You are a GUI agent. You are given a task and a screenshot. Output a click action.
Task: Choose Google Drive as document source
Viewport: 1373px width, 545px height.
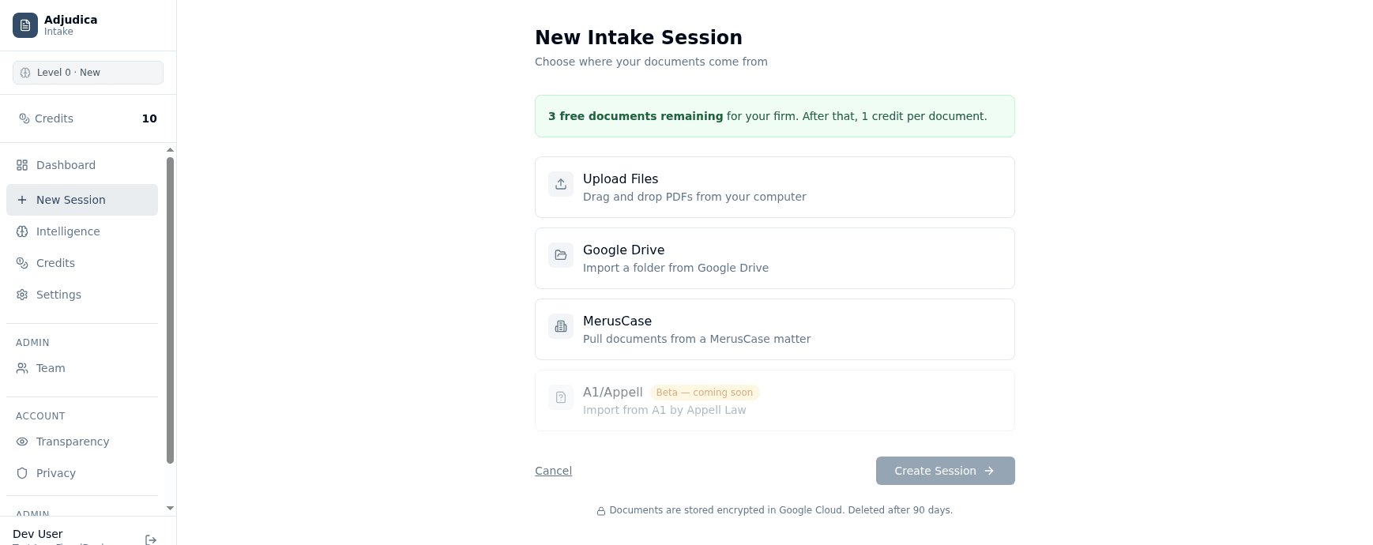(775, 258)
